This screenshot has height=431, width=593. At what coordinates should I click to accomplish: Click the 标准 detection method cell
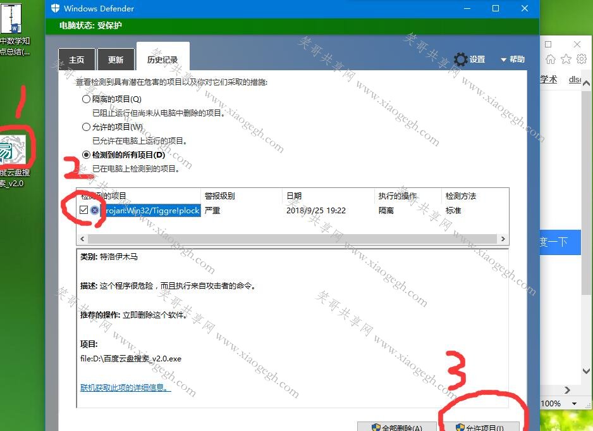tap(453, 211)
